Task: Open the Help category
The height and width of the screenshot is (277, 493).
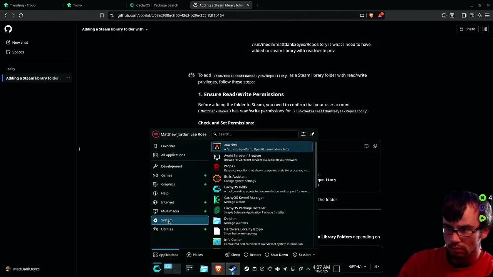Action: [180, 193]
